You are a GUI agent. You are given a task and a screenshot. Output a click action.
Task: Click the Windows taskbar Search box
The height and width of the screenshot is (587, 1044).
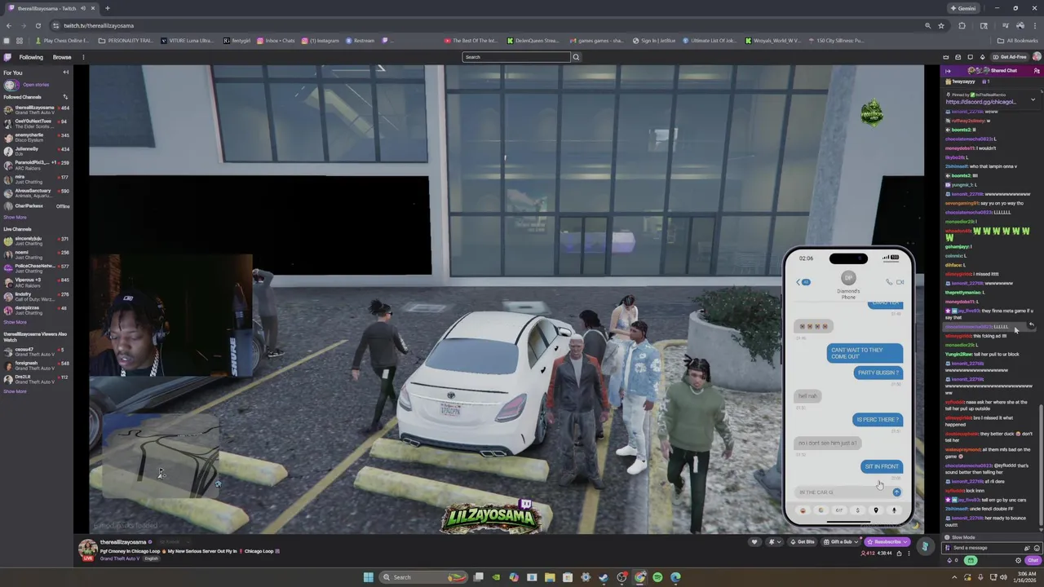pyautogui.click(x=425, y=577)
